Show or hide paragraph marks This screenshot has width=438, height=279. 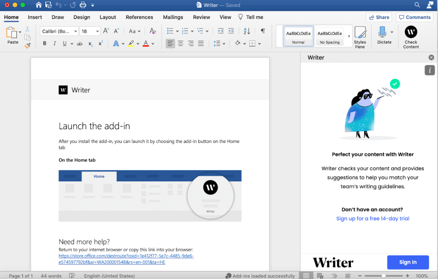click(263, 31)
